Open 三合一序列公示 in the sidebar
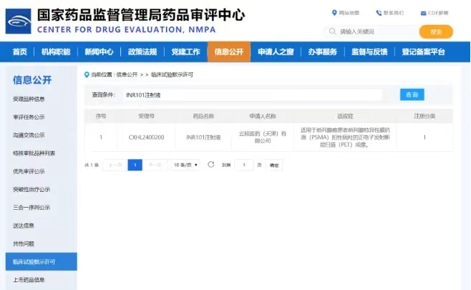 [31, 208]
